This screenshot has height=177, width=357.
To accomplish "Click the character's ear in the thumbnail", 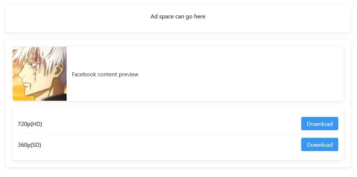I will [x=59, y=70].
